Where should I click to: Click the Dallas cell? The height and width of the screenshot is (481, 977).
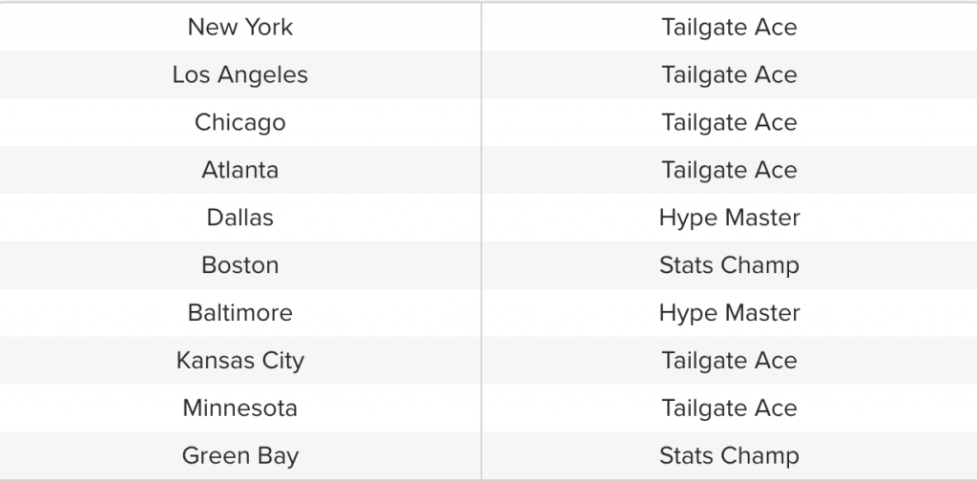click(x=240, y=218)
